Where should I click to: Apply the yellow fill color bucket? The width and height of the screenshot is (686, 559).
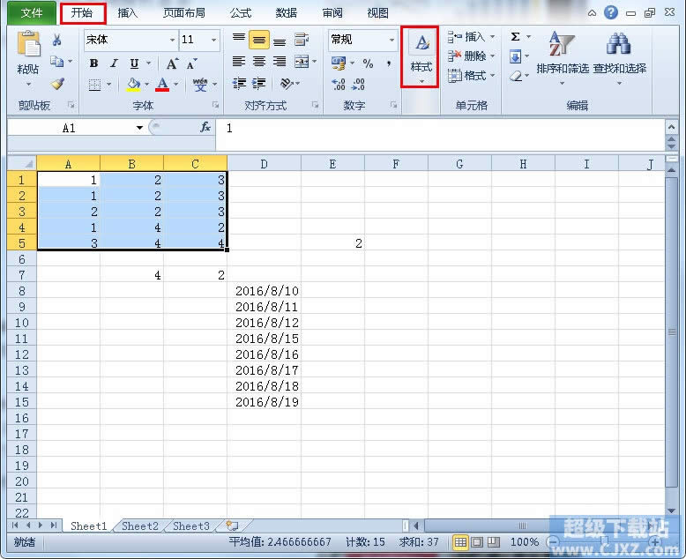point(133,84)
